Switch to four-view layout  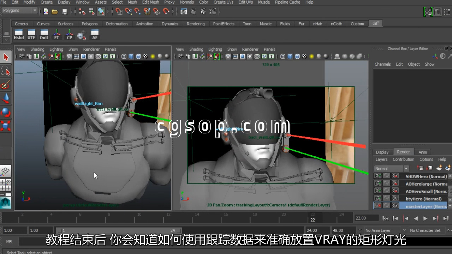coord(6,185)
